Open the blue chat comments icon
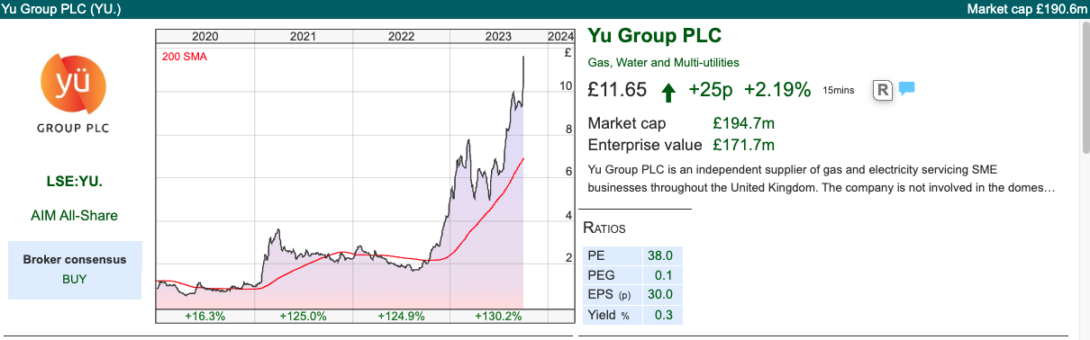This screenshot has width=1090, height=340. tap(906, 89)
